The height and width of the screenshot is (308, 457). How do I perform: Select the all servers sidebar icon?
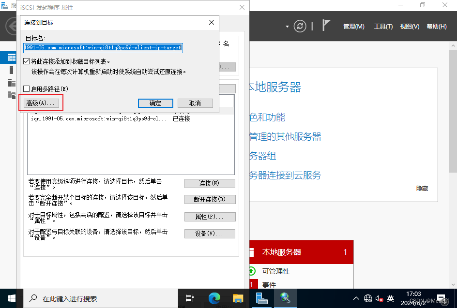tap(12, 83)
